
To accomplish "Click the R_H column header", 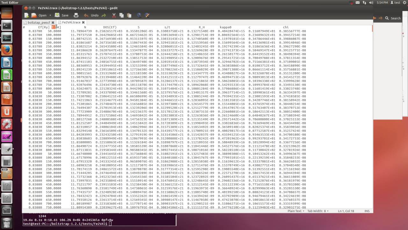I will tap(201, 27).
